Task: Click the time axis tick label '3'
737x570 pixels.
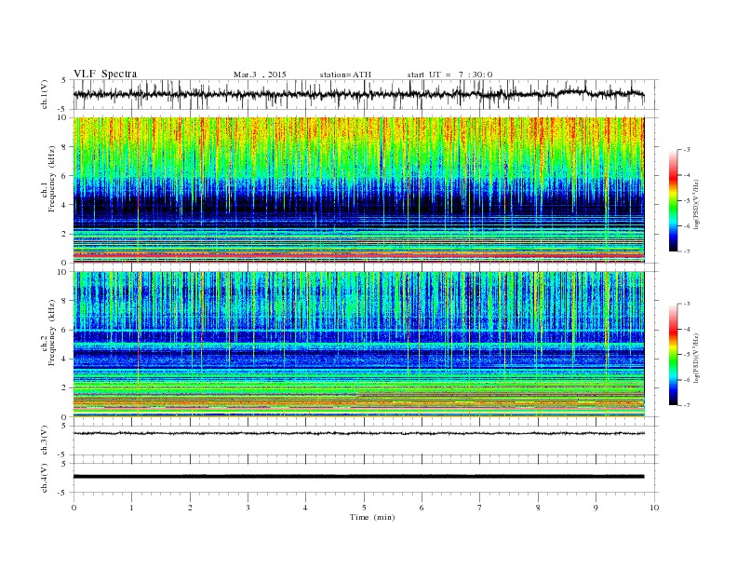Action: [x=248, y=508]
